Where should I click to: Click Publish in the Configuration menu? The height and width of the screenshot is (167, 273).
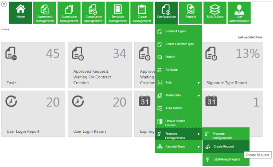pyautogui.click(x=170, y=57)
